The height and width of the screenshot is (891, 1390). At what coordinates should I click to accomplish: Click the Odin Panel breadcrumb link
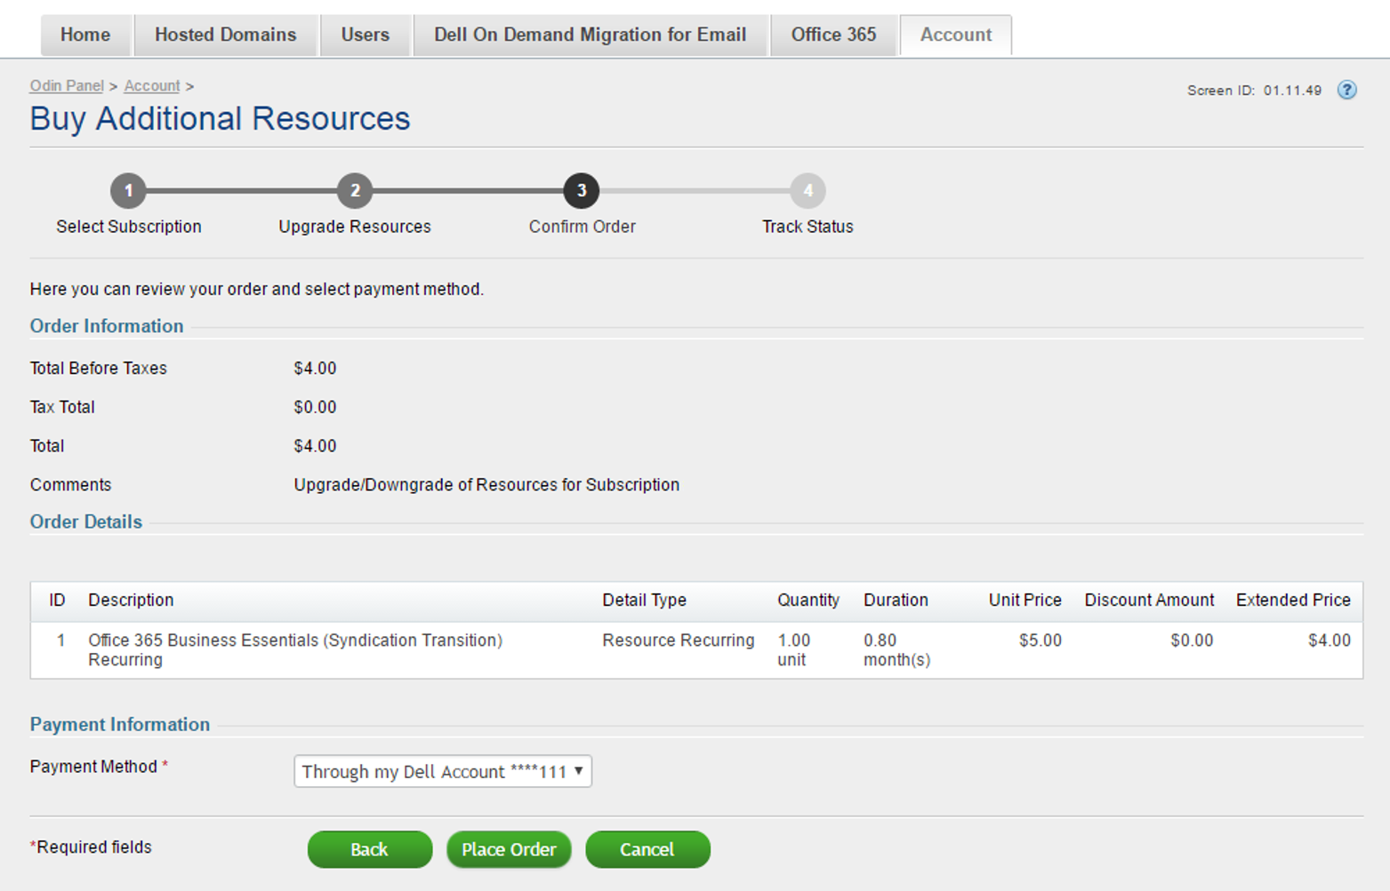(x=66, y=85)
